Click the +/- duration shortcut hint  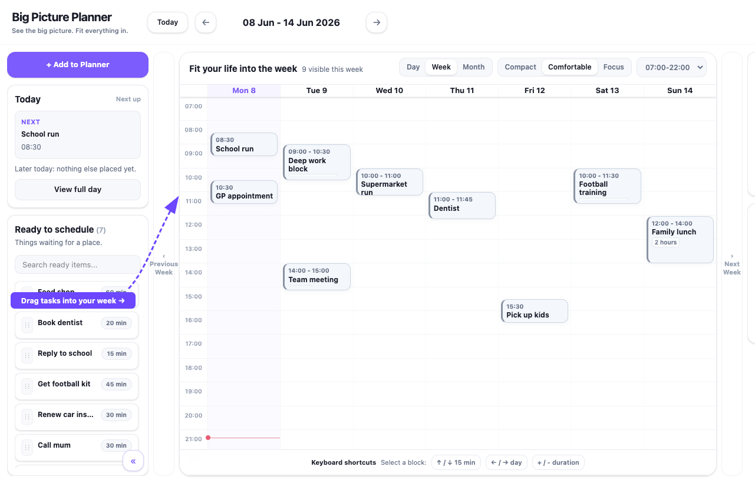pyautogui.click(x=558, y=462)
